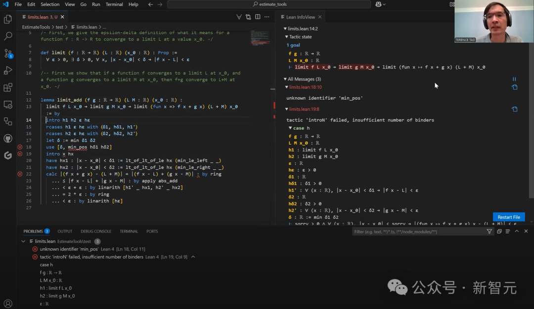Image resolution: width=534 pixels, height=309 pixels.
Task: Open the Run and Debug view
Action: (8, 71)
